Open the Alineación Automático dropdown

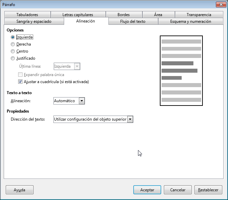[x=82, y=101]
